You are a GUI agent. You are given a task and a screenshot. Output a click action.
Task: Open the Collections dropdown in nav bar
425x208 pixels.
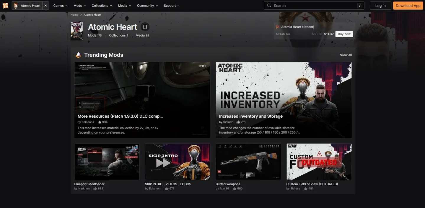[x=102, y=6]
